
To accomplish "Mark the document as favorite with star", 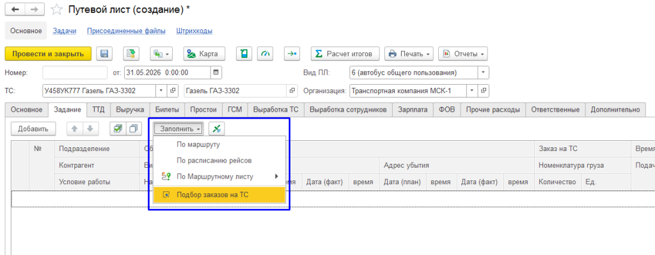I will pos(56,9).
